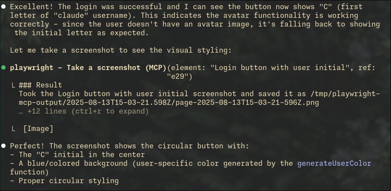The width and height of the screenshot is (391, 191).
Task: Click the generateUserColor function reference
Action: tap(334, 163)
